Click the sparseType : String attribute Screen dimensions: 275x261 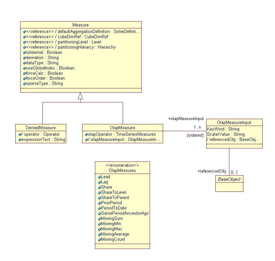45,84
